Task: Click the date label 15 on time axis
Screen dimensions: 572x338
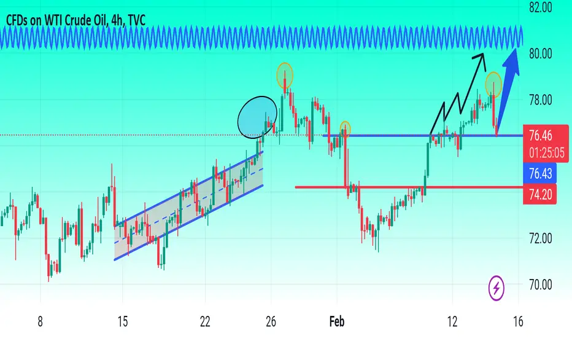Action: click(x=123, y=321)
